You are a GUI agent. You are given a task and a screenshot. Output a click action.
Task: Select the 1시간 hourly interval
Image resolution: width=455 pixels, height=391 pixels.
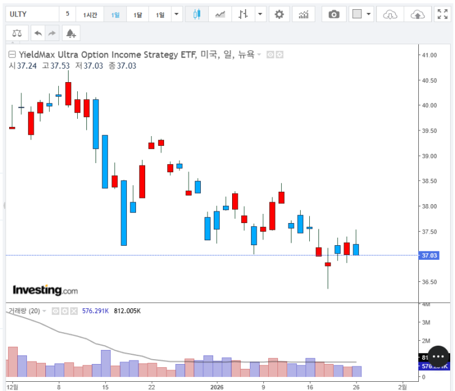tap(89, 14)
